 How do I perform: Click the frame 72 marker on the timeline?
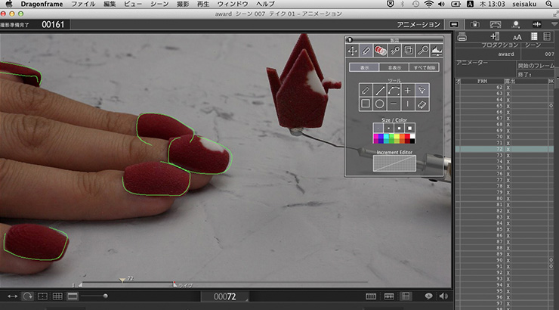pos(122,281)
